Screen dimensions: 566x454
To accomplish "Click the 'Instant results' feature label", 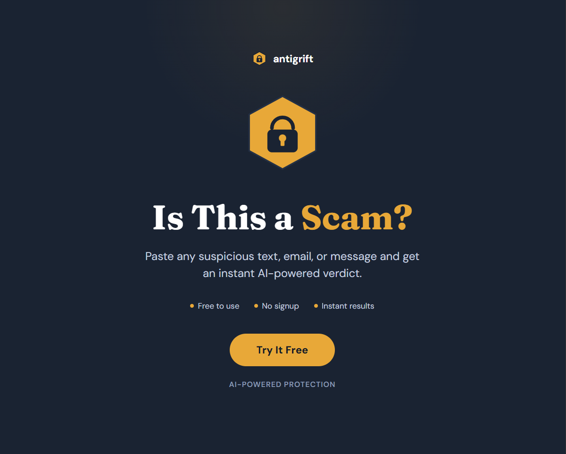I will tap(348, 306).
